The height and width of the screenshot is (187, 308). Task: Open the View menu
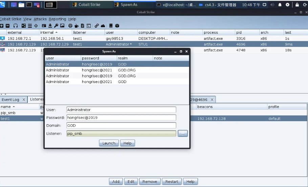pos(27,19)
